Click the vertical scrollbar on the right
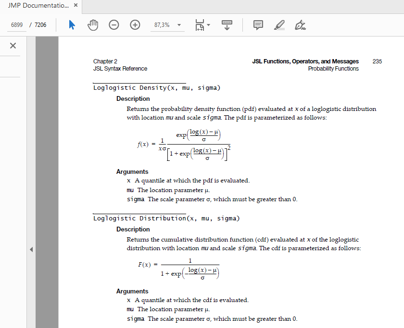404x328 pixels. 402,144
